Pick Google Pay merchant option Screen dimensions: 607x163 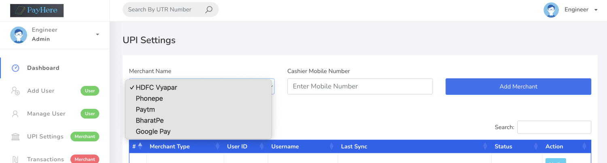(x=153, y=131)
